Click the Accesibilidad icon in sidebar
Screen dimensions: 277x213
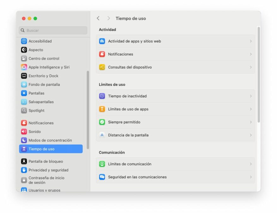tap(24, 41)
